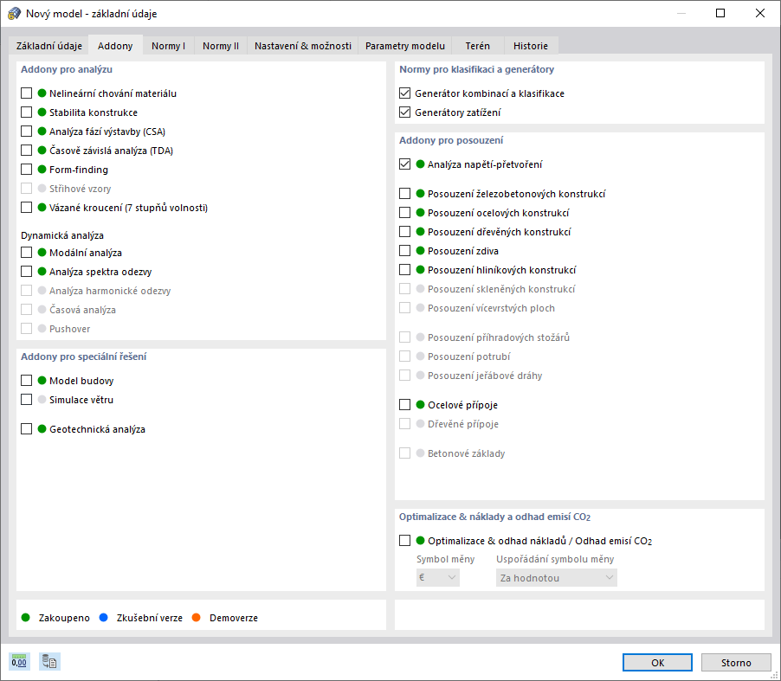Viewport: 781px width, 681px height.
Task: Click the application icon in title bar
Action: pyautogui.click(x=13, y=13)
